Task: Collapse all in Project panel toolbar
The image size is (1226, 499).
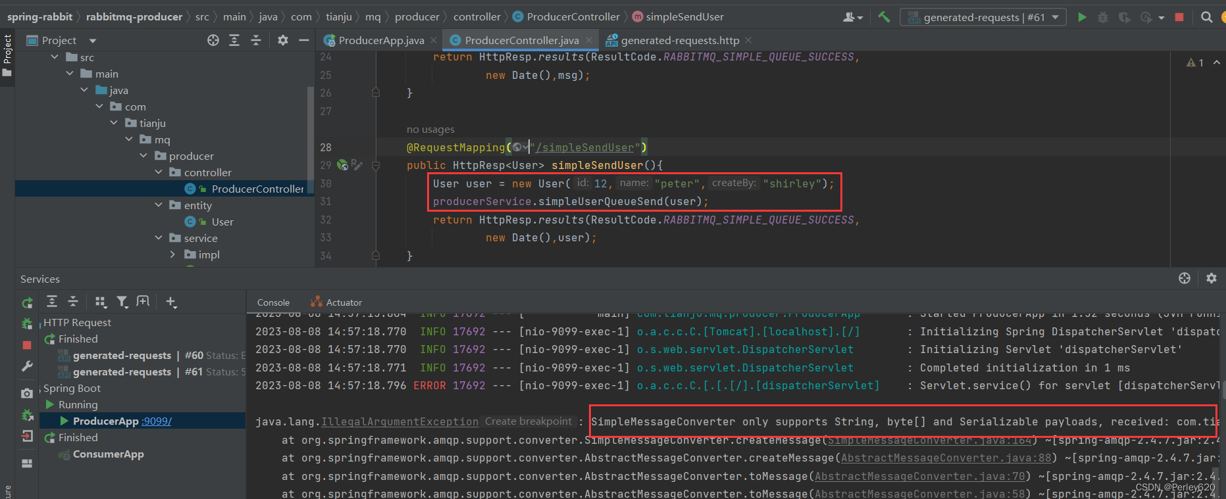Action: [x=256, y=40]
